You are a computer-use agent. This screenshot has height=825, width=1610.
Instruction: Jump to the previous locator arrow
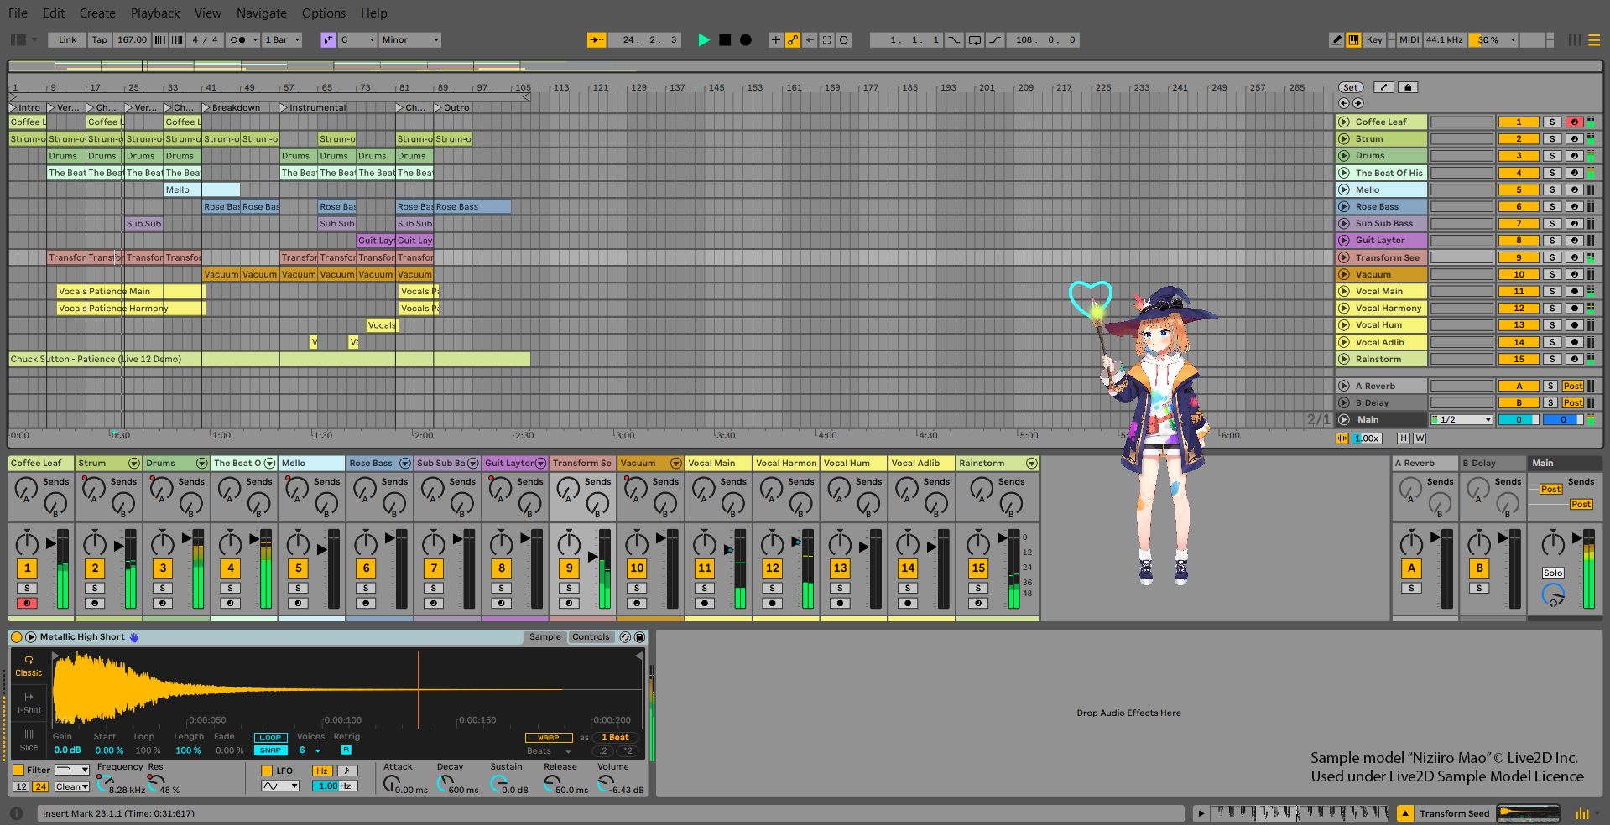(x=1344, y=103)
